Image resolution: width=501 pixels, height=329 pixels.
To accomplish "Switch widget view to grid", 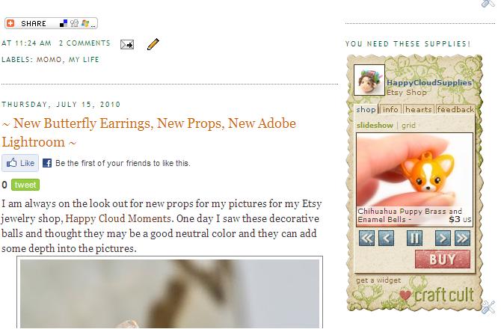I will pos(408,125).
